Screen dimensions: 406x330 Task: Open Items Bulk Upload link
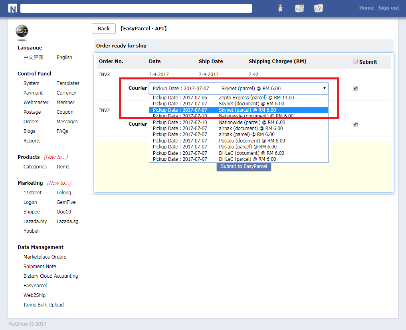point(44,304)
